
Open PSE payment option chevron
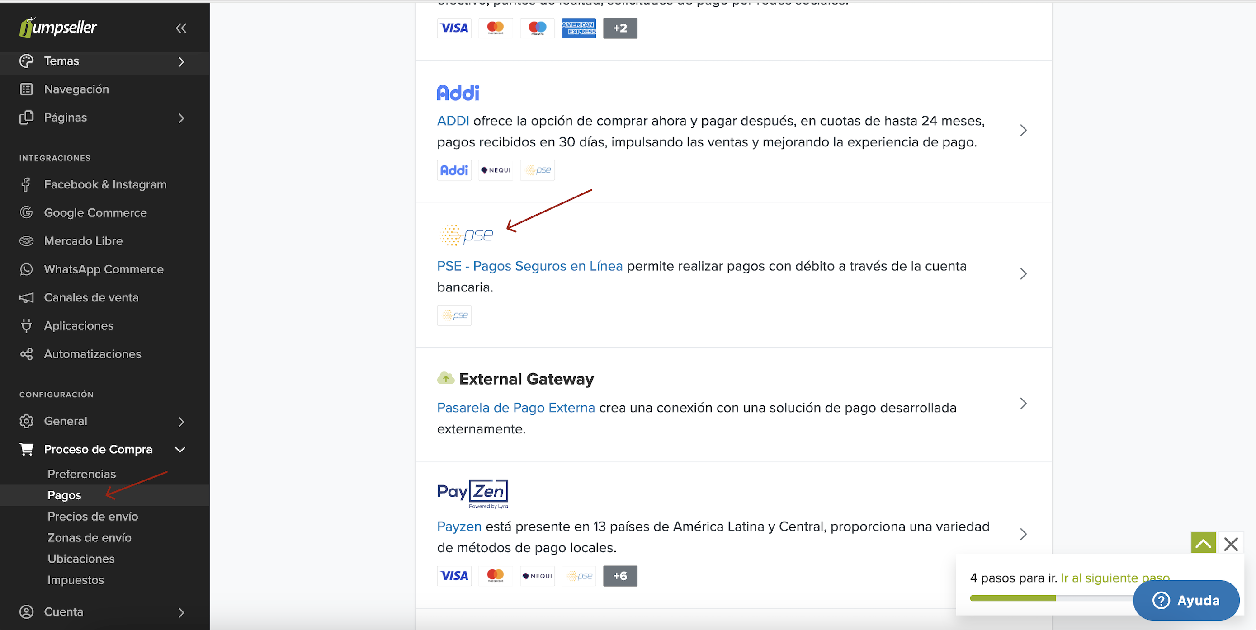1023,274
